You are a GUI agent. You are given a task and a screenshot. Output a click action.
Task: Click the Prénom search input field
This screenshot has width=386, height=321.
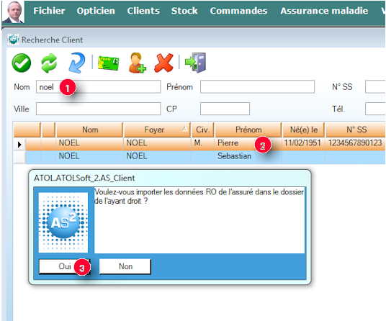click(x=257, y=86)
